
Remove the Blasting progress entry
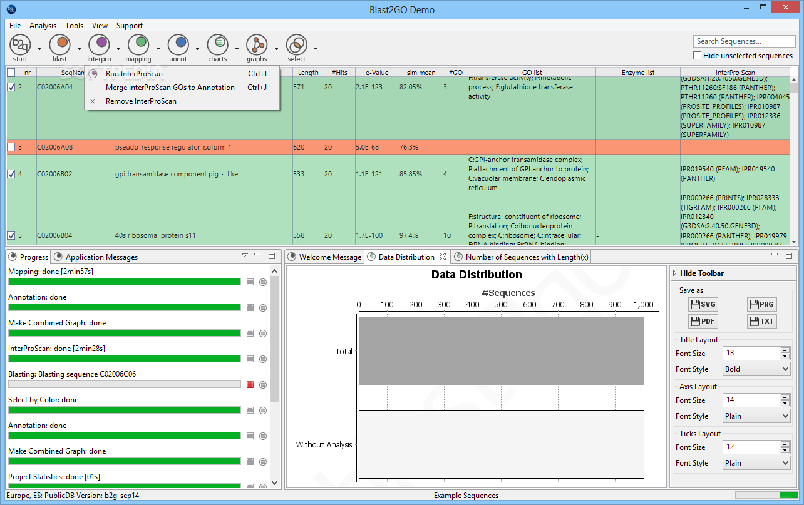(x=263, y=384)
